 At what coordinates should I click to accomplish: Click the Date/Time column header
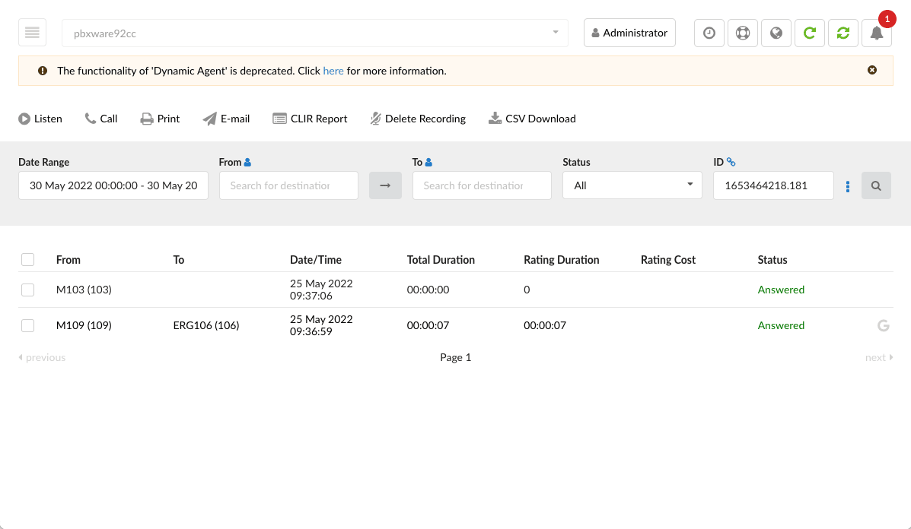(316, 260)
